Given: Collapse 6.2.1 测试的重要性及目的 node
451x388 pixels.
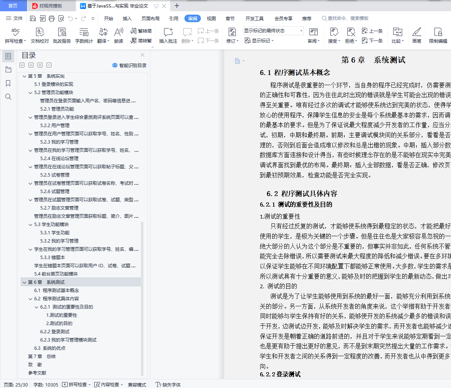Looking at the screenshot, I should [x=37, y=307].
